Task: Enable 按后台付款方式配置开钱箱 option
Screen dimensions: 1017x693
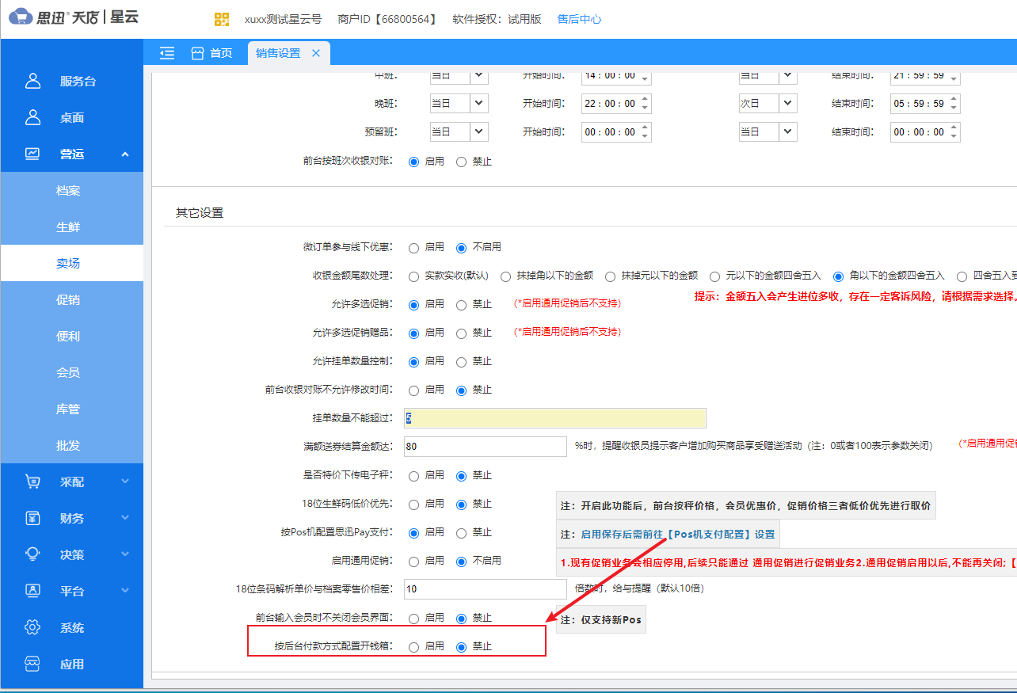Action: point(413,647)
